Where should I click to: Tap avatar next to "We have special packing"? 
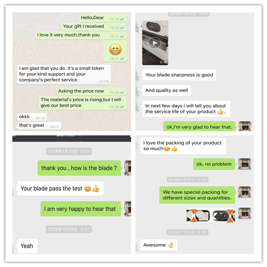point(244,192)
